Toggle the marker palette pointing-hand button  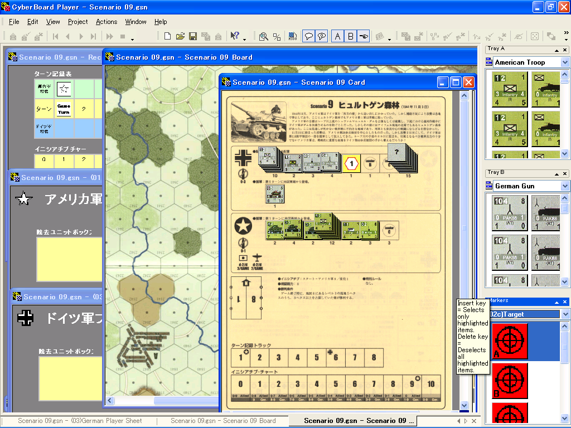pyautogui.click(x=364, y=36)
